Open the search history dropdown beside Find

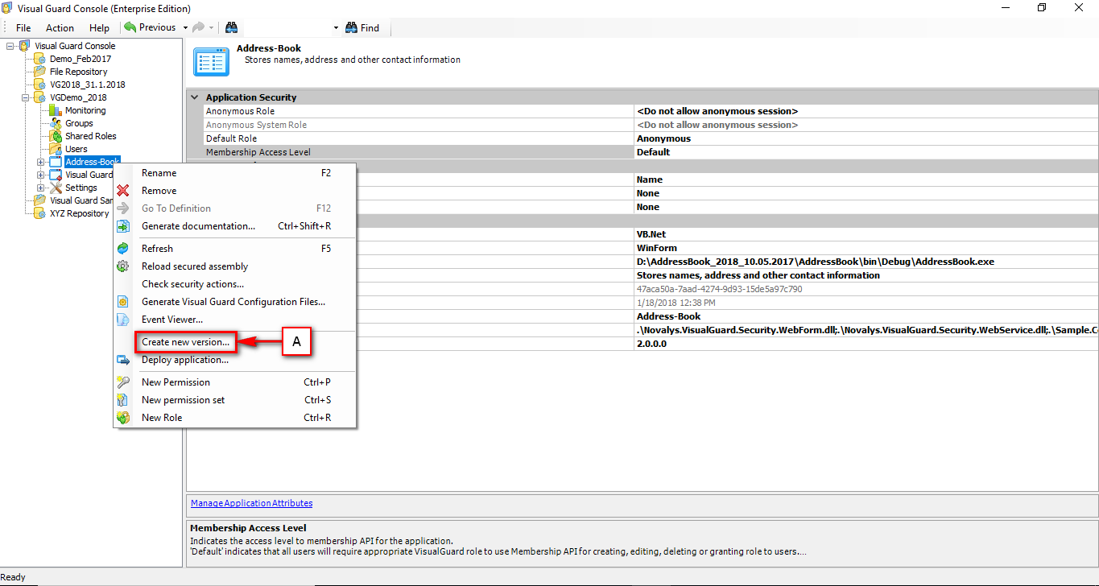334,27
